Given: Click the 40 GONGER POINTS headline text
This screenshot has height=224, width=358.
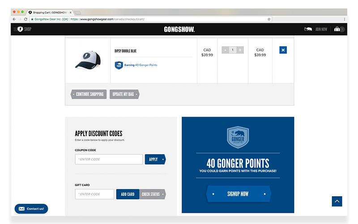Looking at the screenshot, I should [238, 163].
